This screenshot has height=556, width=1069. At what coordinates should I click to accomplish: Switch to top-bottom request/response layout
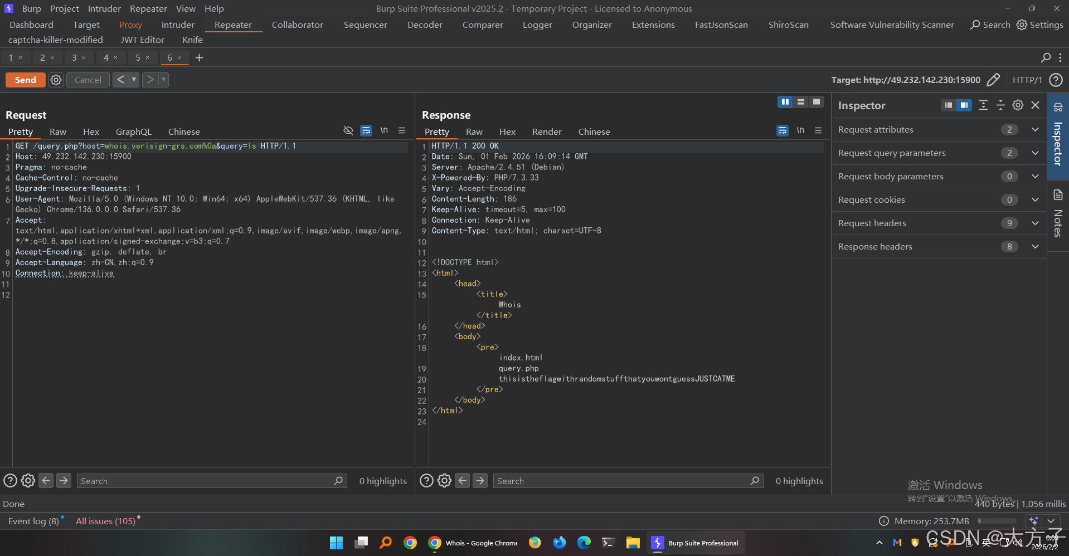pos(801,102)
